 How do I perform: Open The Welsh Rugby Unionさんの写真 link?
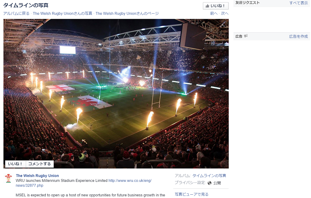coord(63,14)
